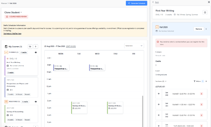Add Lec 010 section with plus
Image resolution: width=211 pixels, height=127 pixels.
pos(159,94)
